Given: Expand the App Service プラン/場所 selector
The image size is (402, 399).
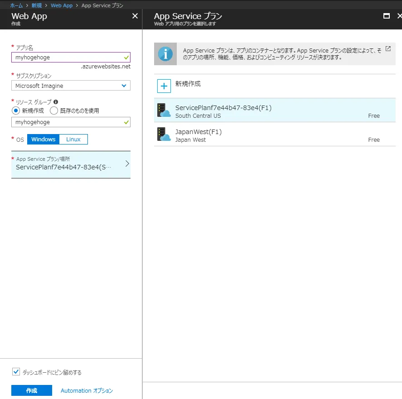Looking at the screenshot, I should click(71, 164).
